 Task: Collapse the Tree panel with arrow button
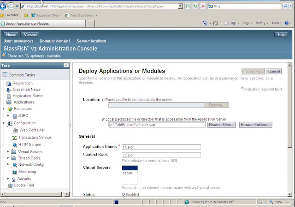[66, 65]
